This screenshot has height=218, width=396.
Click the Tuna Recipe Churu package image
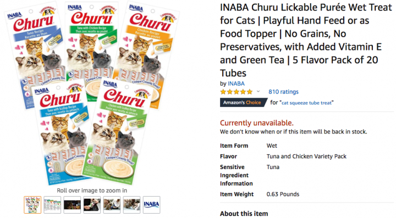pos(35,46)
